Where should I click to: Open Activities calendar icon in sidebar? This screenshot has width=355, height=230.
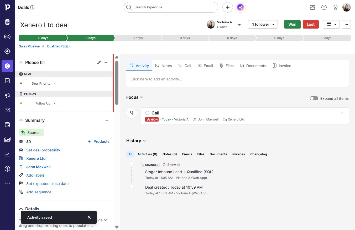[7, 125]
